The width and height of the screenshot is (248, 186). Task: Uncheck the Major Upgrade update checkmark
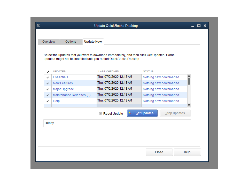pyautogui.click(x=48, y=89)
